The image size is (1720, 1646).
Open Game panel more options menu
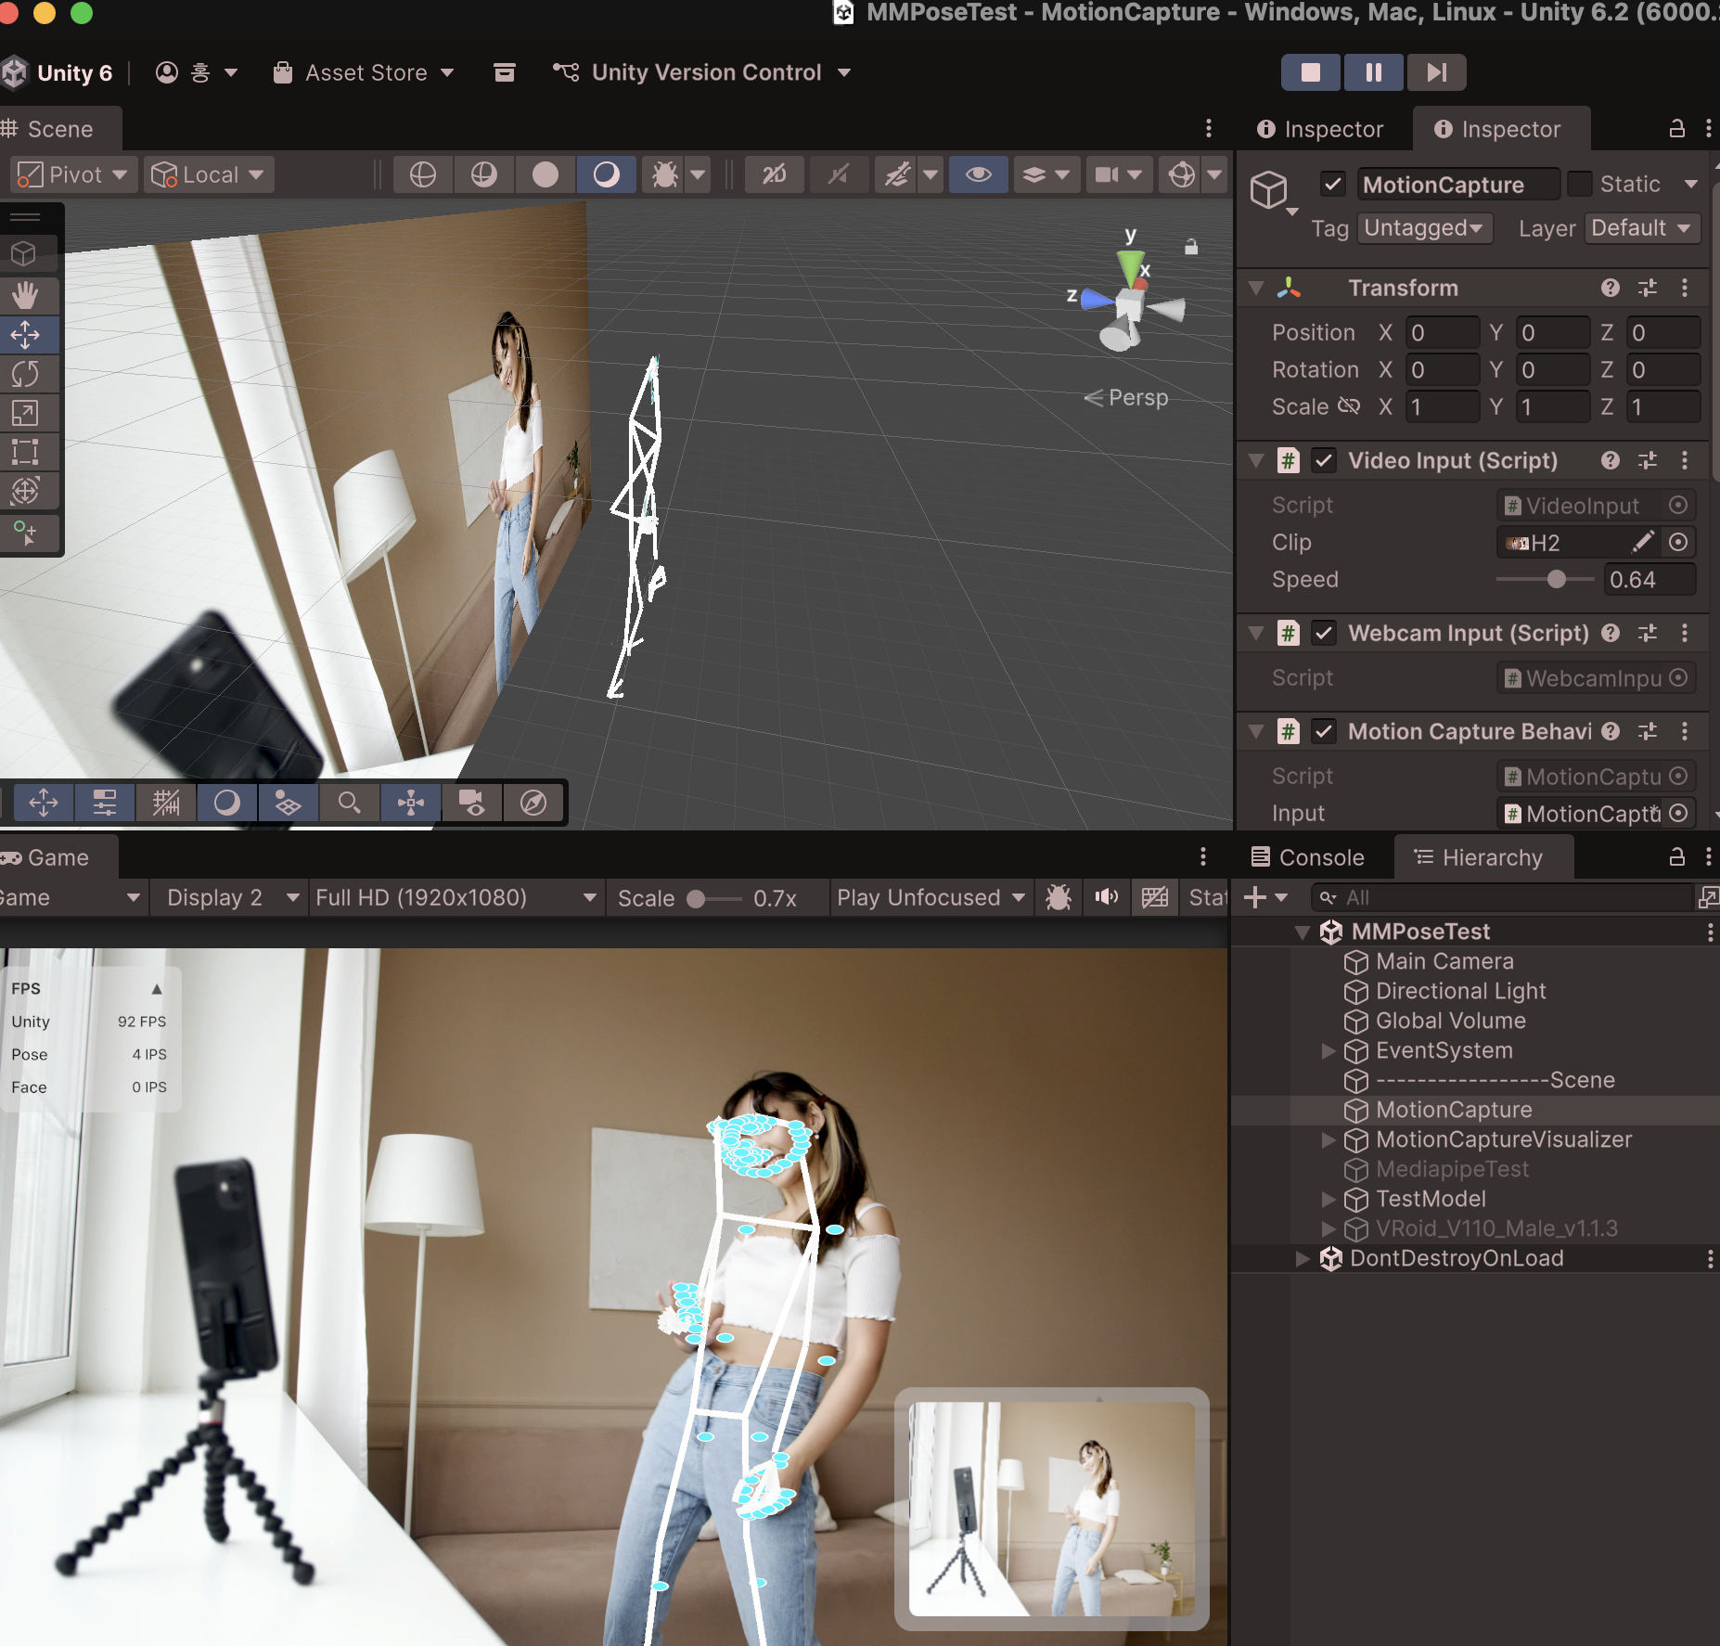[1203, 856]
